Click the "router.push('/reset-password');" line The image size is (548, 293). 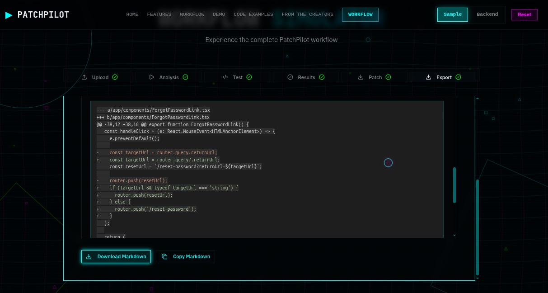146,209
